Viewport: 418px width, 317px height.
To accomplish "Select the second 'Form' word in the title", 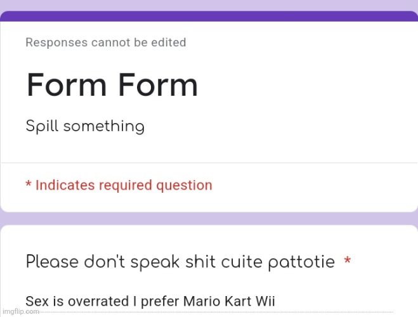I will [158, 85].
